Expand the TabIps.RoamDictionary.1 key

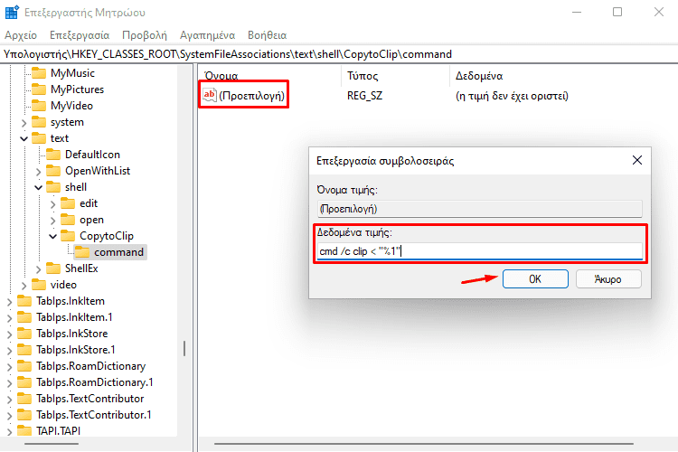coord(10,383)
